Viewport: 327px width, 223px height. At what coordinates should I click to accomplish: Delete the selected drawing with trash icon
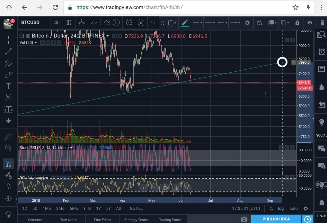[322, 22]
